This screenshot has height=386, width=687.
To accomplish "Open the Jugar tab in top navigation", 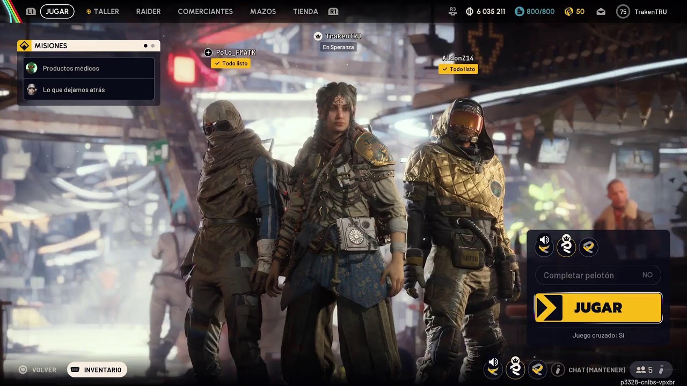I will pos(57,11).
